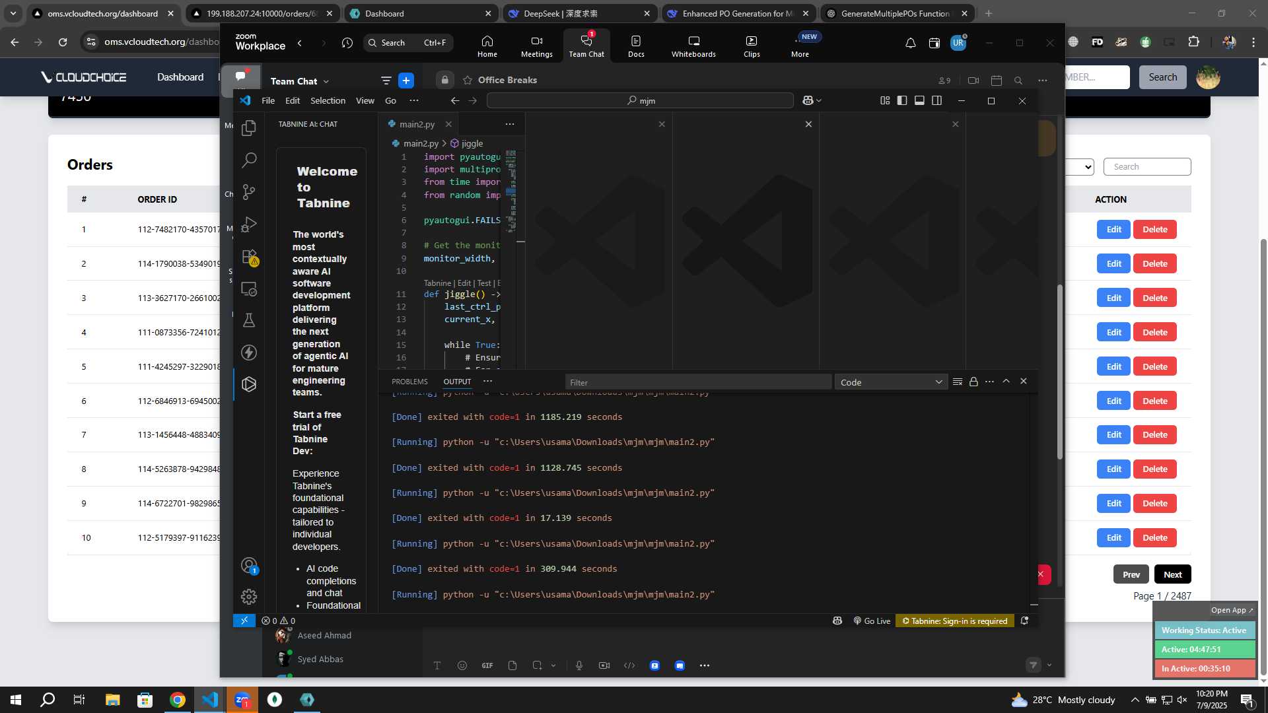This screenshot has width=1268, height=713.
Task: Open the File menu in VS Code
Action: [x=268, y=100]
